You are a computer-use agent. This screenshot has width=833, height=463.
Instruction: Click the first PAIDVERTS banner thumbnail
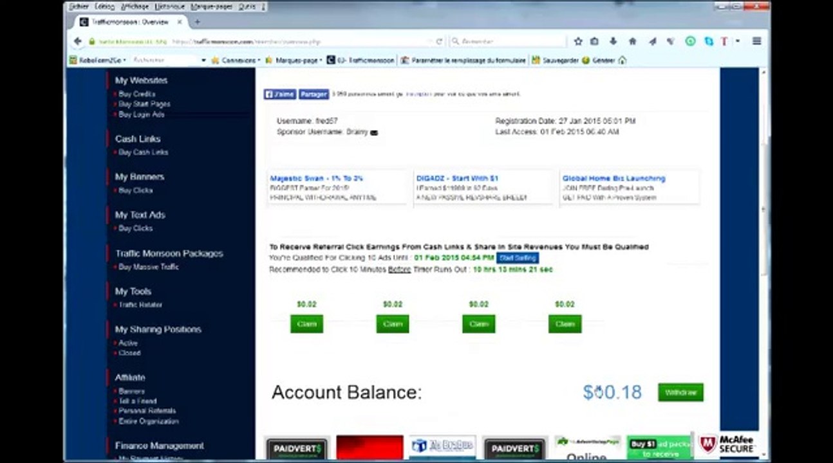pos(297,449)
